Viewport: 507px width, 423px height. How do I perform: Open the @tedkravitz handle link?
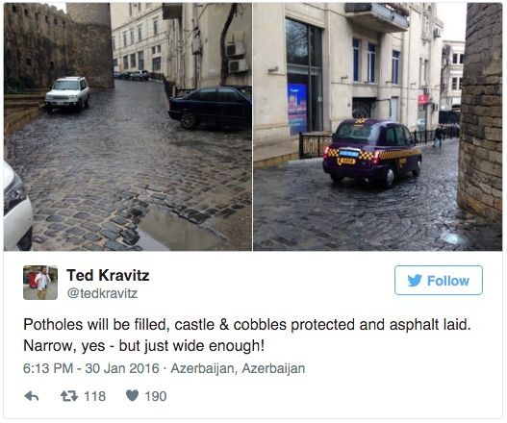click(x=102, y=293)
